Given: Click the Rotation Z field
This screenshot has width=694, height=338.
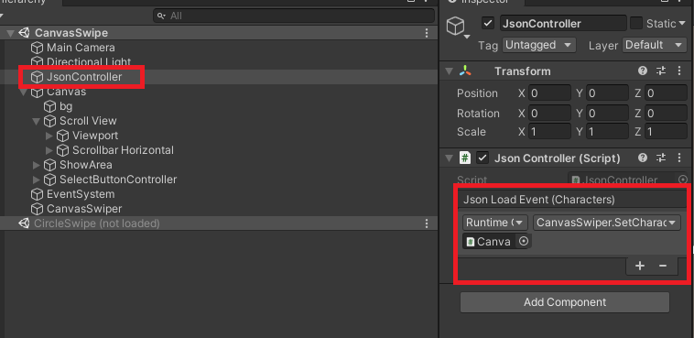Looking at the screenshot, I should coord(666,114).
